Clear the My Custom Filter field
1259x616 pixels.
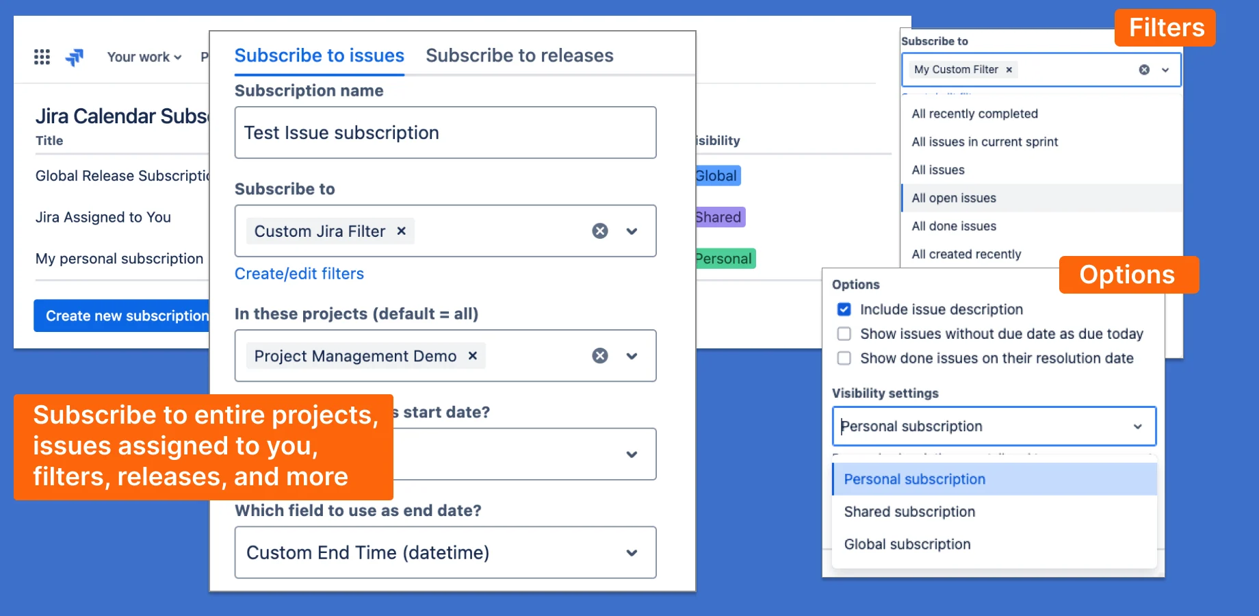1144,70
